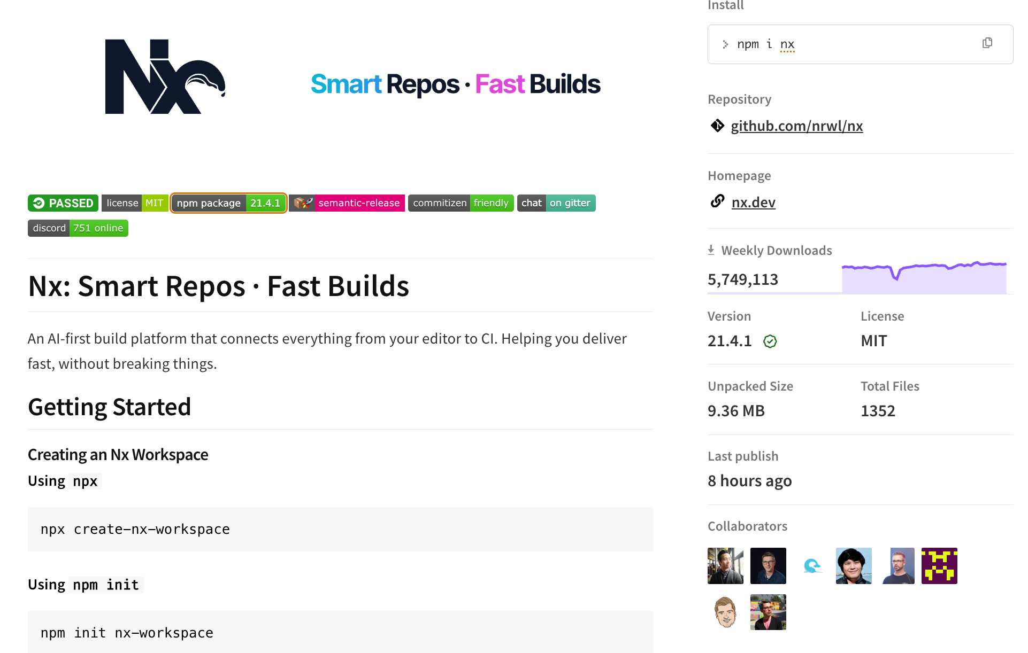Click the npm i nx install field
1028x653 pixels.
point(860,44)
